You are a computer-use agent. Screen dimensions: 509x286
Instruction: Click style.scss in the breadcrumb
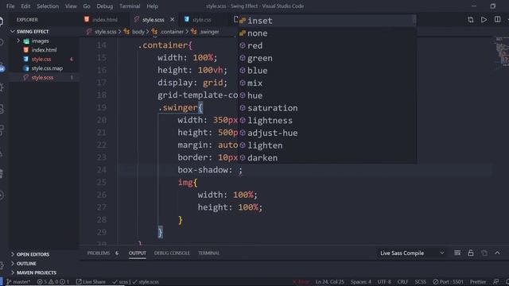tap(105, 32)
